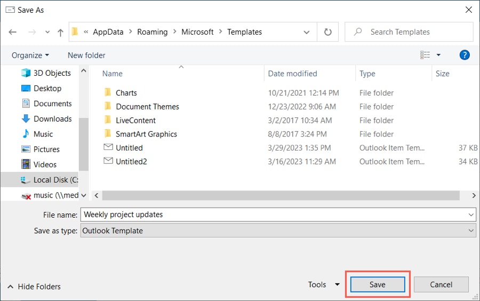Click the 12/23/2022 9:06 AM date cell
Screen dimensions: 480x301
(x=302, y=107)
